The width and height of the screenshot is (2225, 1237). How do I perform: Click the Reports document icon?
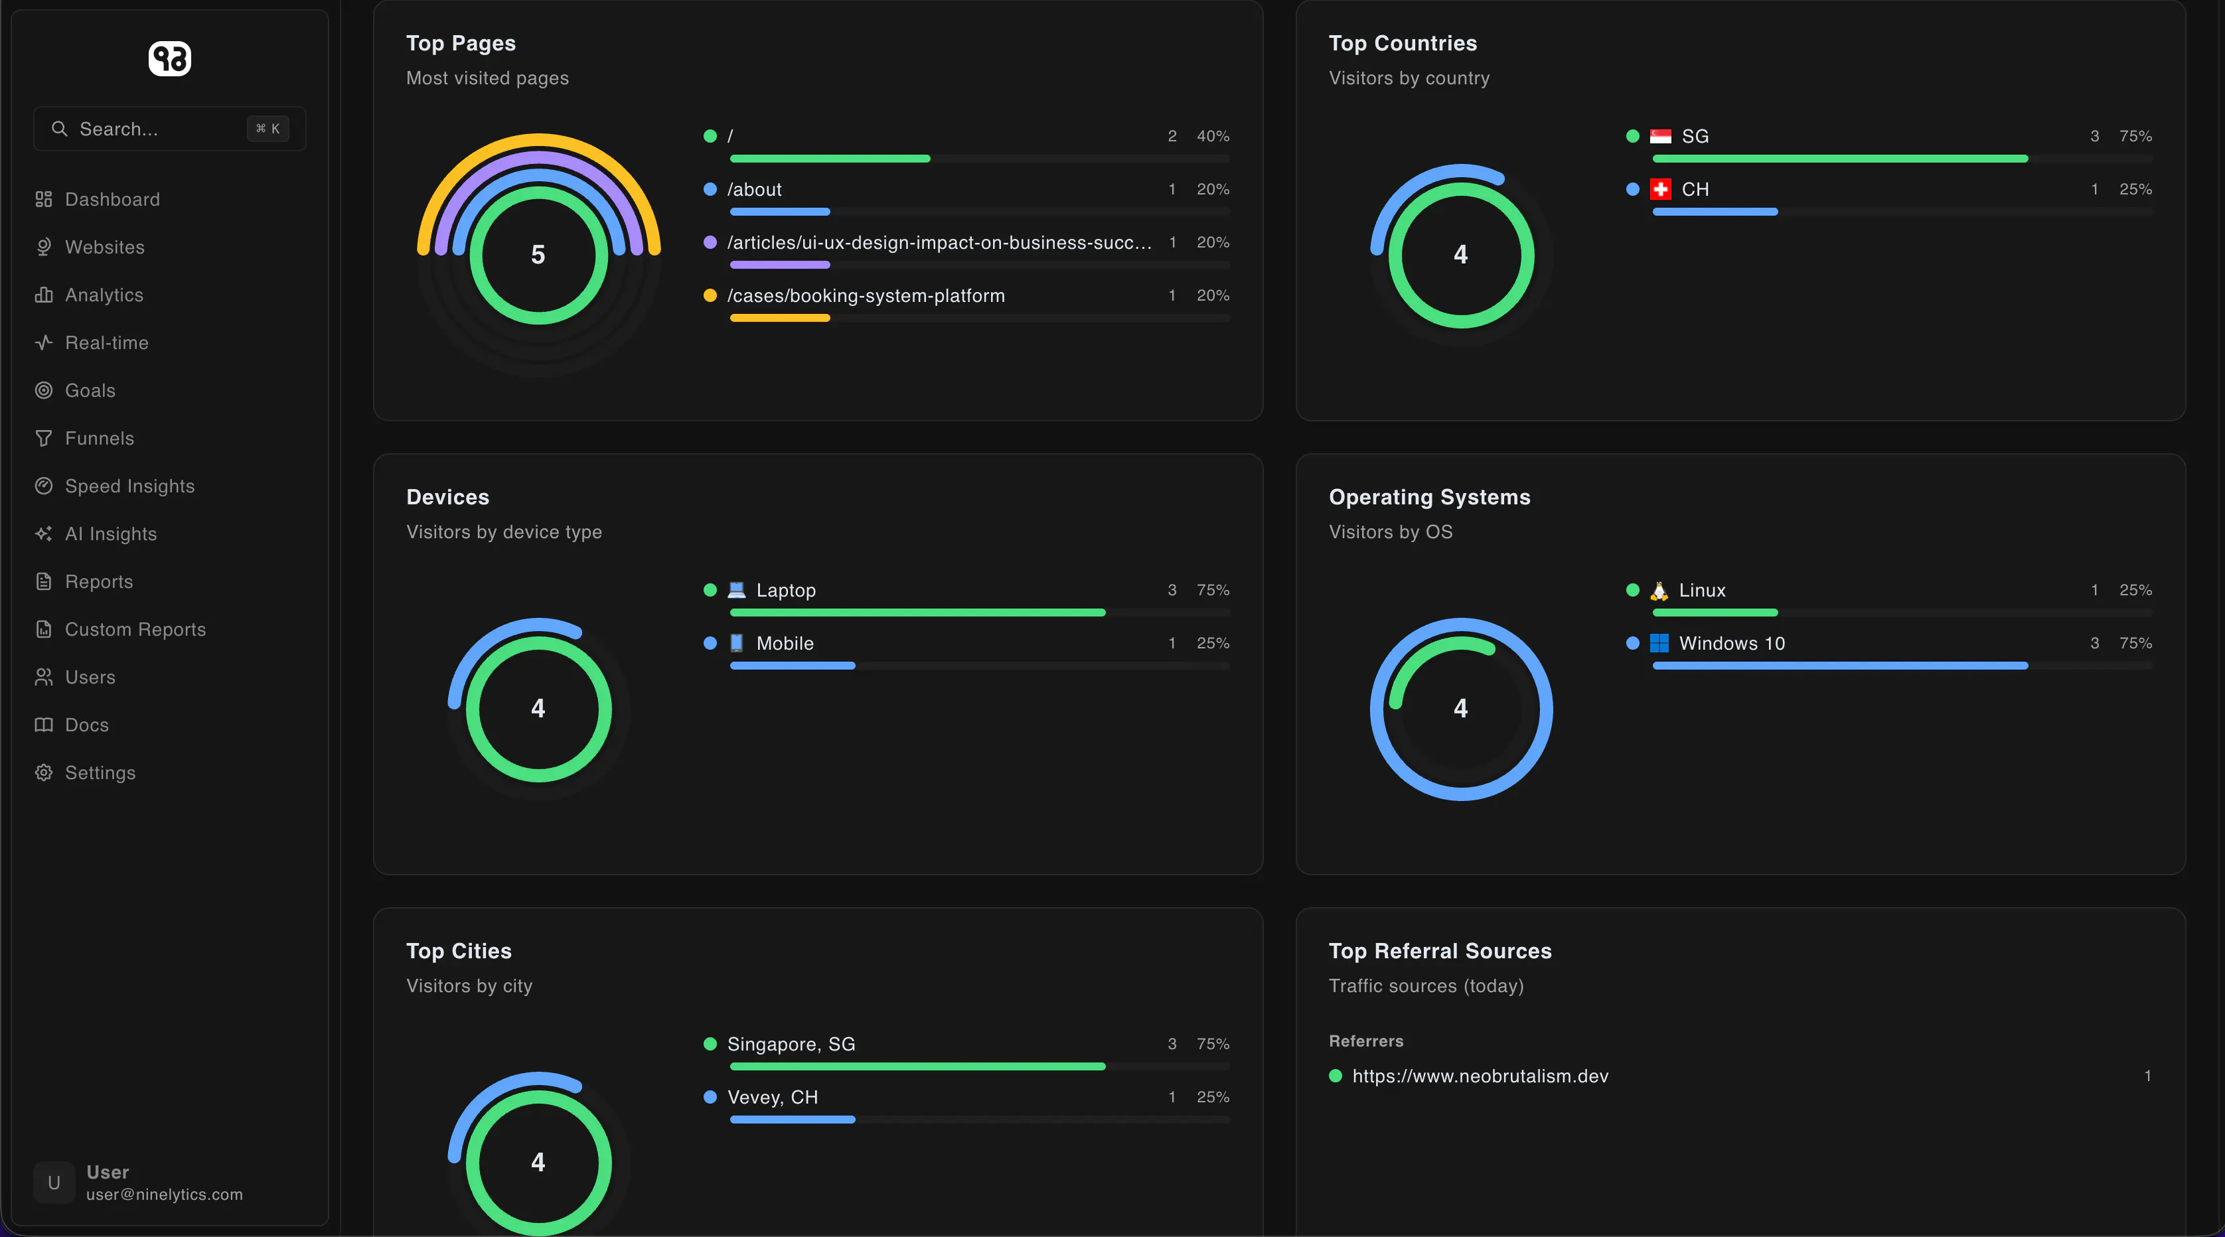[x=44, y=581]
